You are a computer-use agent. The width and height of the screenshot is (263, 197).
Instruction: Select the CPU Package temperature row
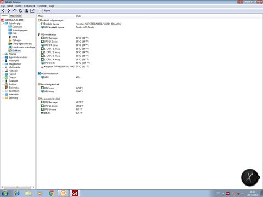click(65, 38)
